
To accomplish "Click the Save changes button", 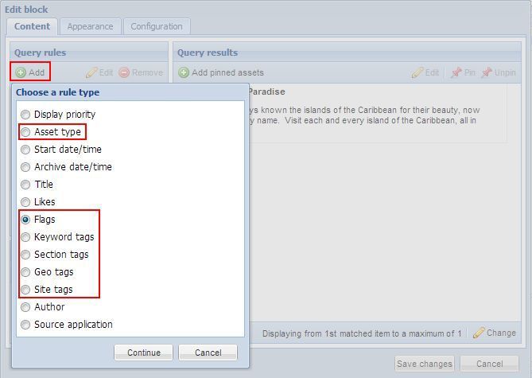I will (425, 364).
